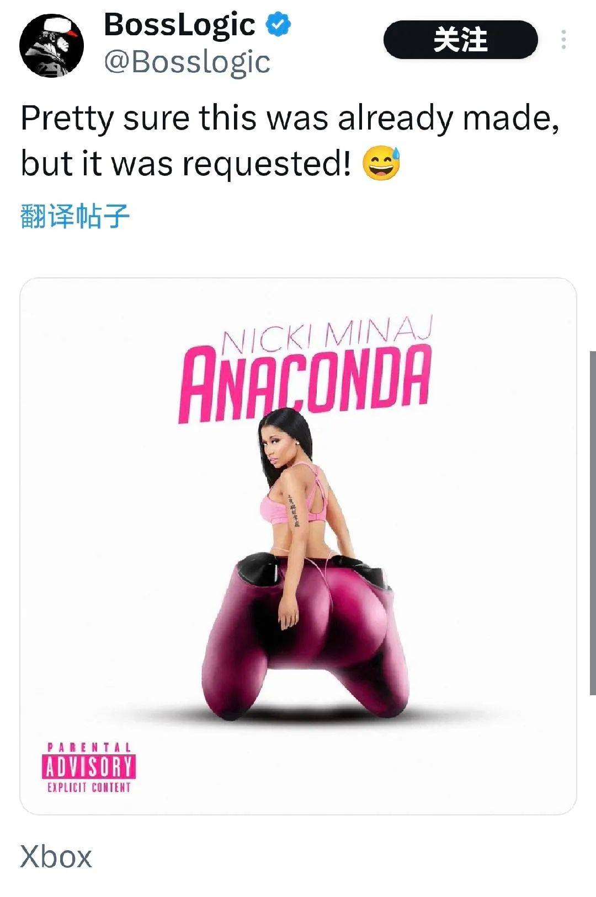Click the Xbox caption below the image
Viewport: 596px width, 897px height.
point(56,857)
